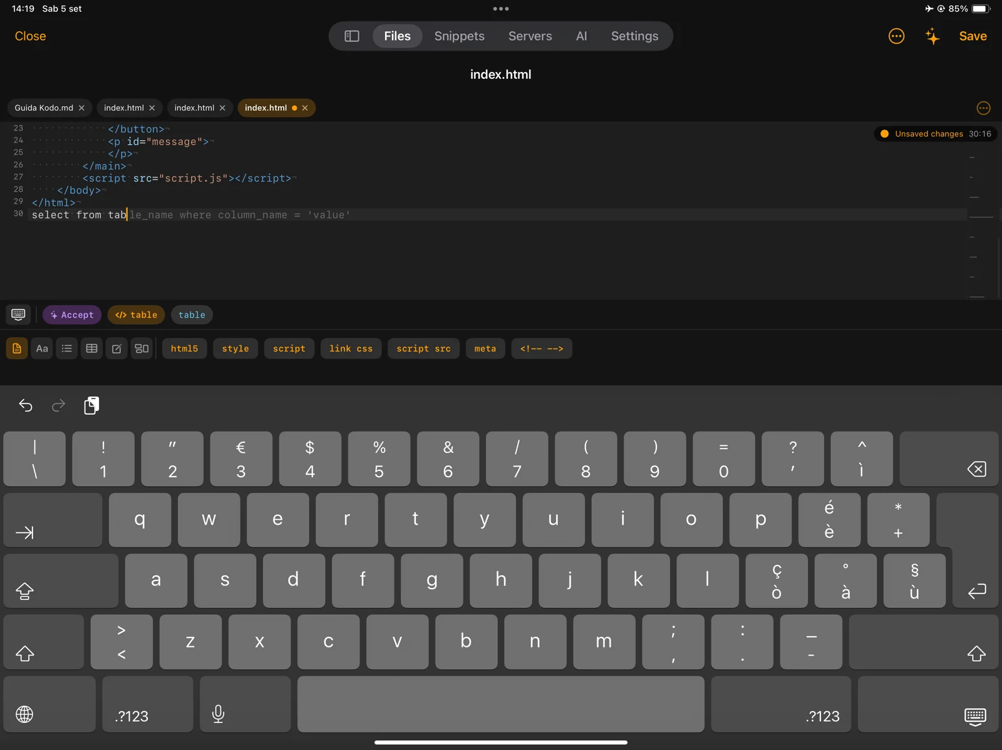The image size is (1002, 750).
Task: Open the Files tab
Action: pos(398,36)
